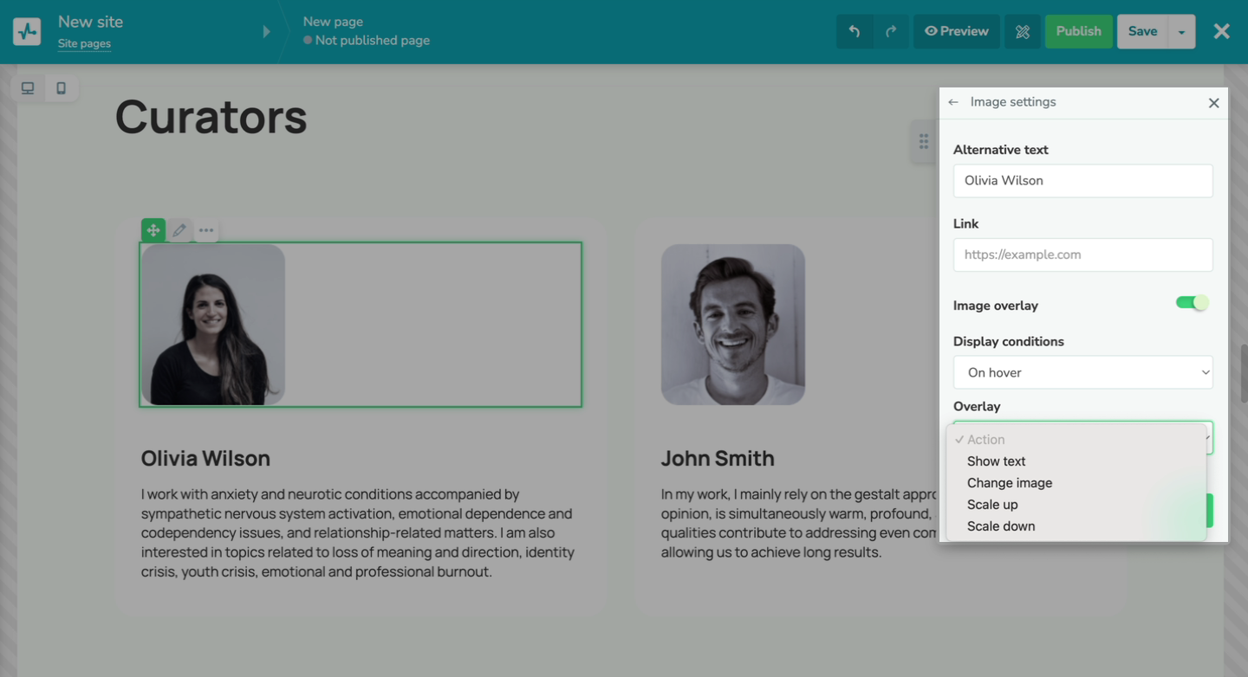Switch to desktop view mode
Image resolution: width=1248 pixels, height=677 pixels.
coord(27,87)
